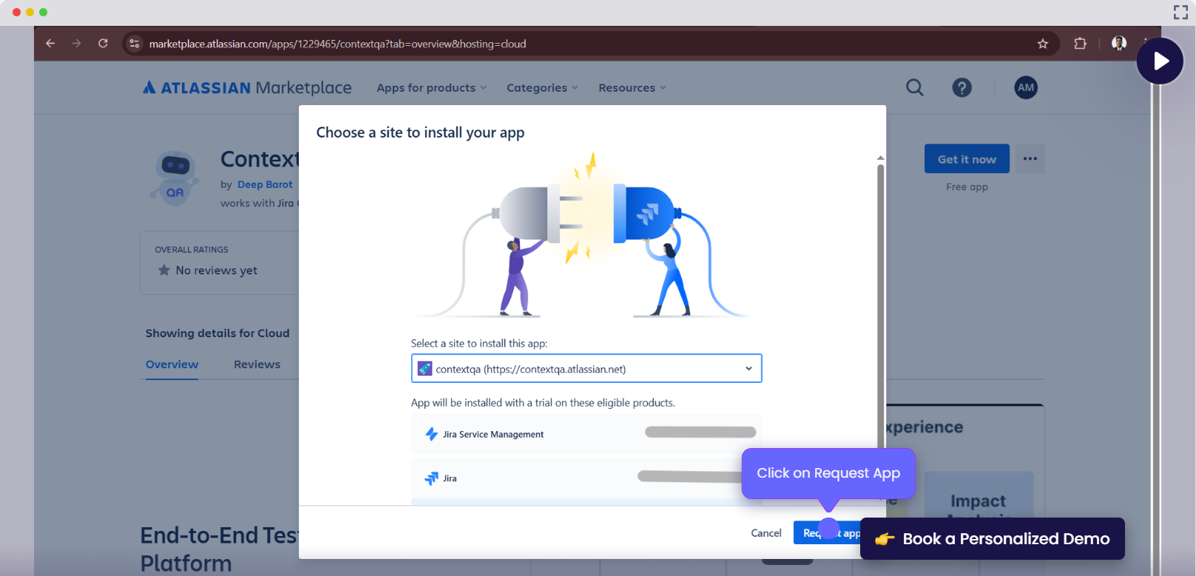Open the Marketplace search magnifier
1196x576 pixels.
(x=915, y=87)
